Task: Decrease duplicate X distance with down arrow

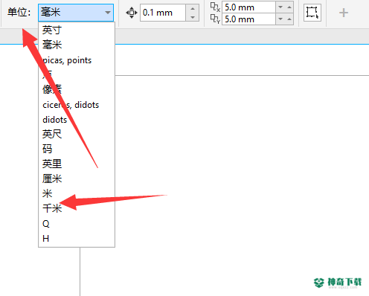Action: point(280,7)
